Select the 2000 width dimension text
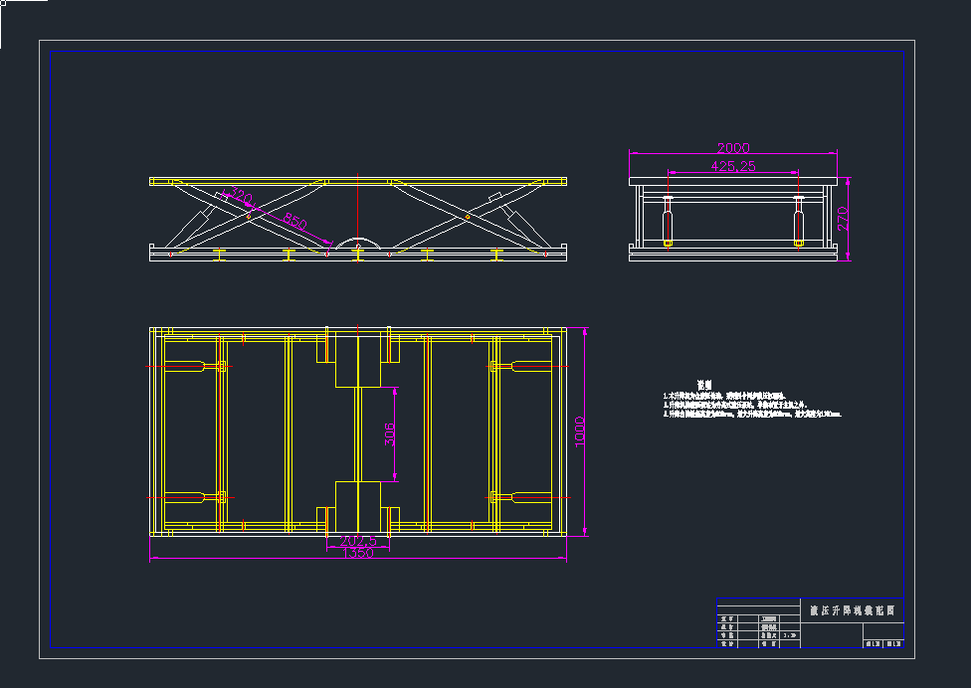Viewport: 971px width, 688px height. (x=733, y=148)
